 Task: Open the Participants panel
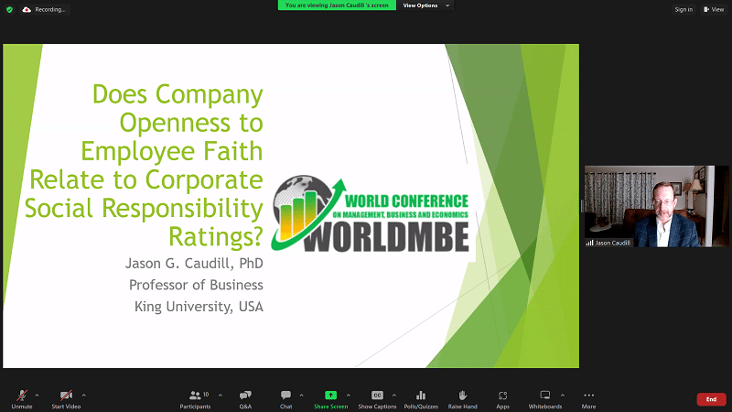[x=194, y=398]
